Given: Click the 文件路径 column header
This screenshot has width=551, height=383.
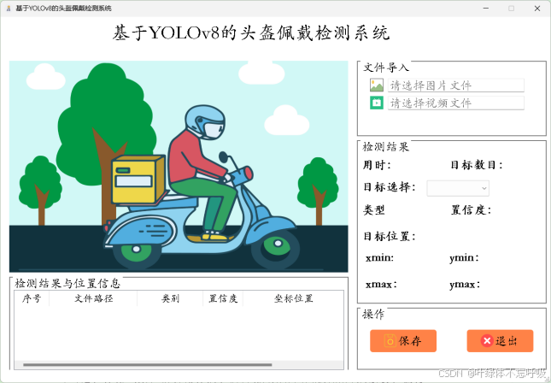Looking at the screenshot, I should coord(93,298).
